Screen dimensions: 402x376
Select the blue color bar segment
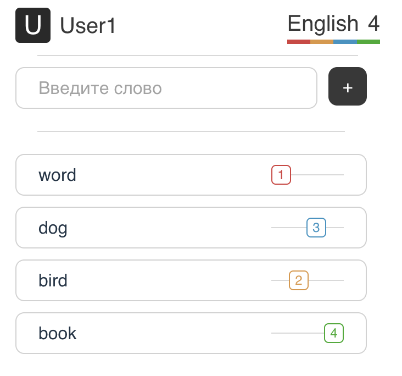point(345,42)
